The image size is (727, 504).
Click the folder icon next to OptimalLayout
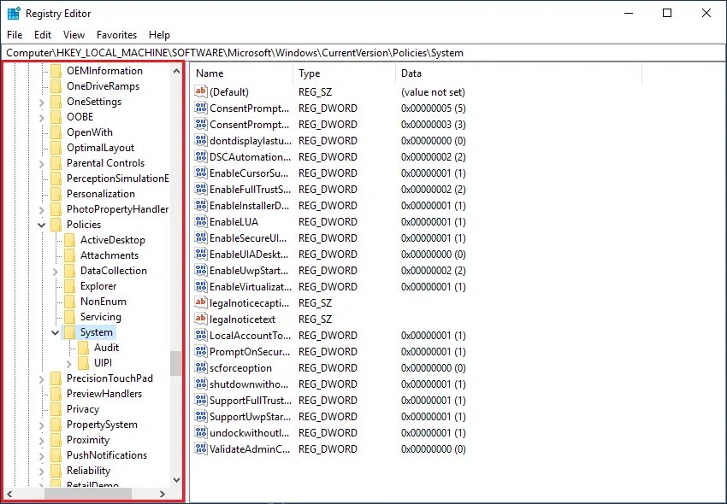pyautogui.click(x=56, y=148)
